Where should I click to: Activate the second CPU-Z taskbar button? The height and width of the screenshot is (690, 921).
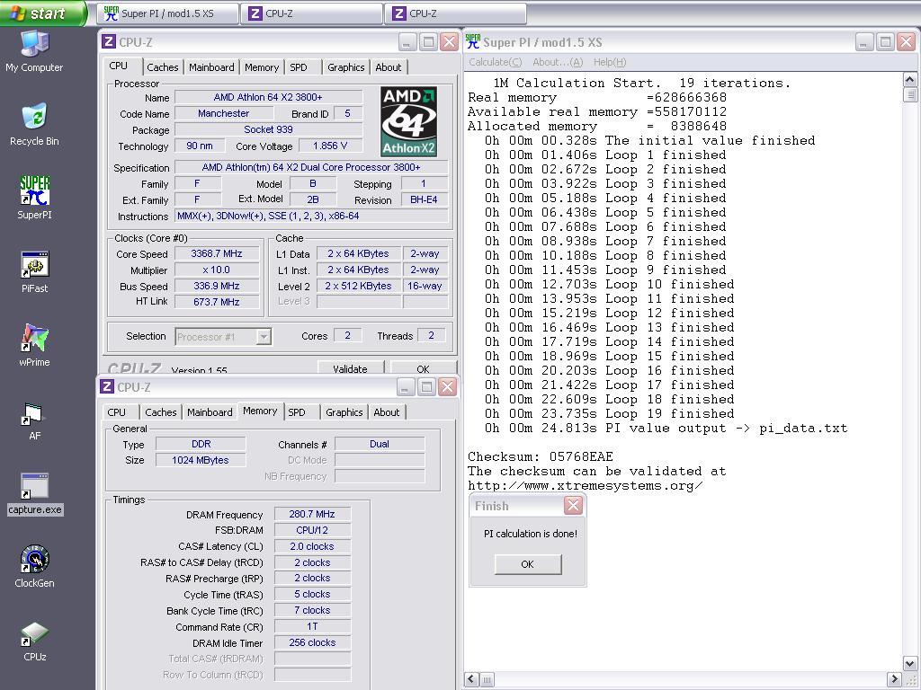pos(455,13)
